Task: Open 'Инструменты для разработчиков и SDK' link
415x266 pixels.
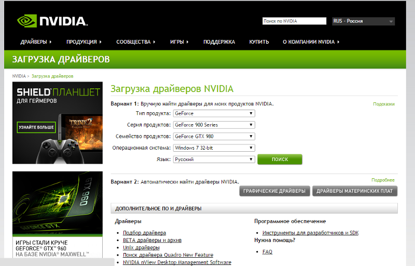Action: (310, 233)
